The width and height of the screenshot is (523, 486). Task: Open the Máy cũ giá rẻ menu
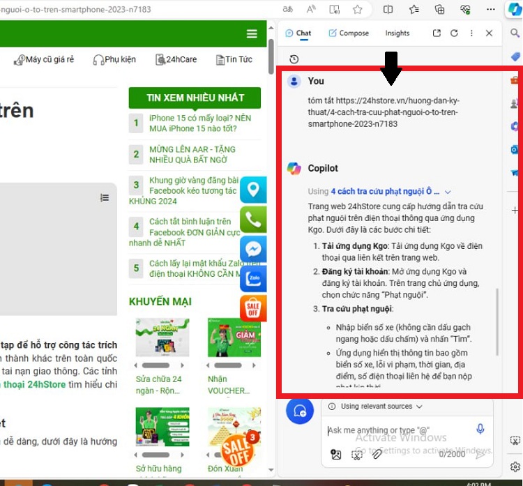point(44,59)
